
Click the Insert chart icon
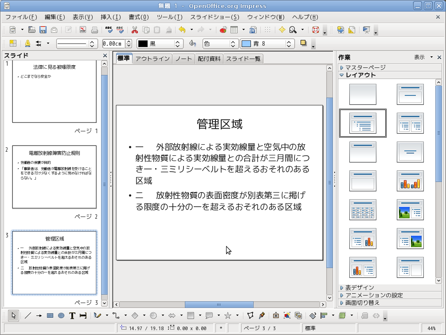[x=223, y=30]
